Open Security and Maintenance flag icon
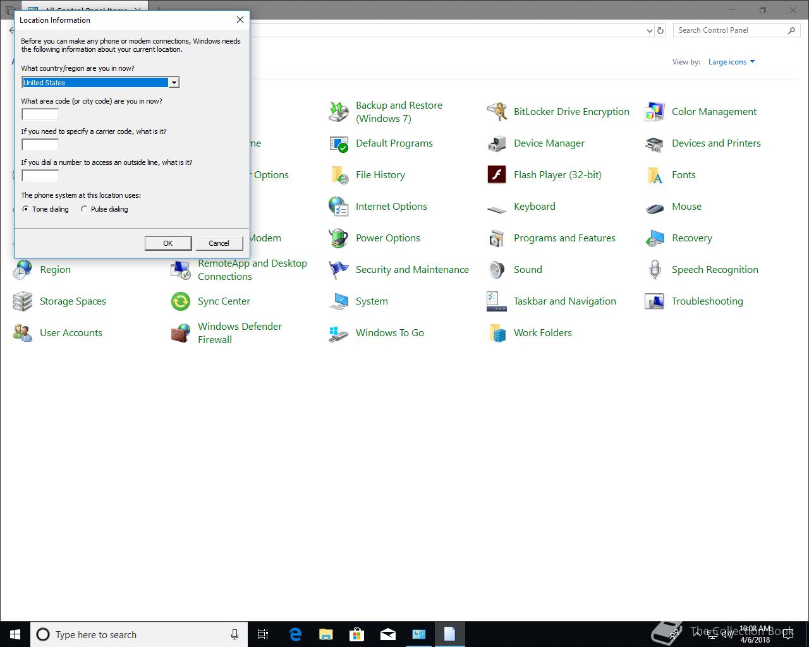The width and height of the screenshot is (809, 647). pyautogui.click(x=339, y=270)
